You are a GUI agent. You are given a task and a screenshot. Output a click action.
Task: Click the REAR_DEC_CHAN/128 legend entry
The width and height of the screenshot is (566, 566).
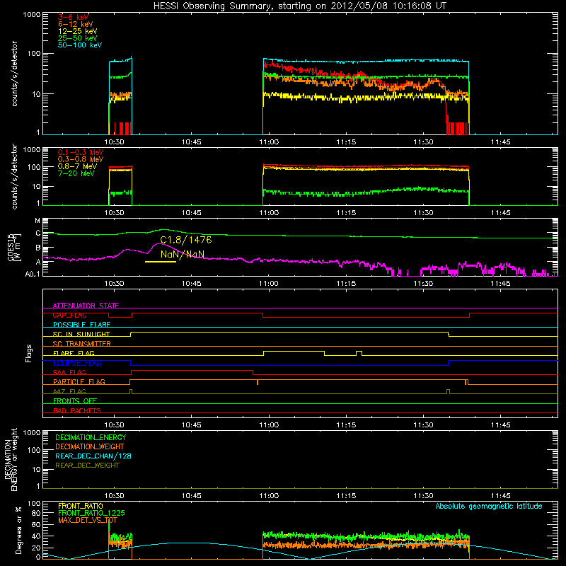pyautogui.click(x=93, y=456)
